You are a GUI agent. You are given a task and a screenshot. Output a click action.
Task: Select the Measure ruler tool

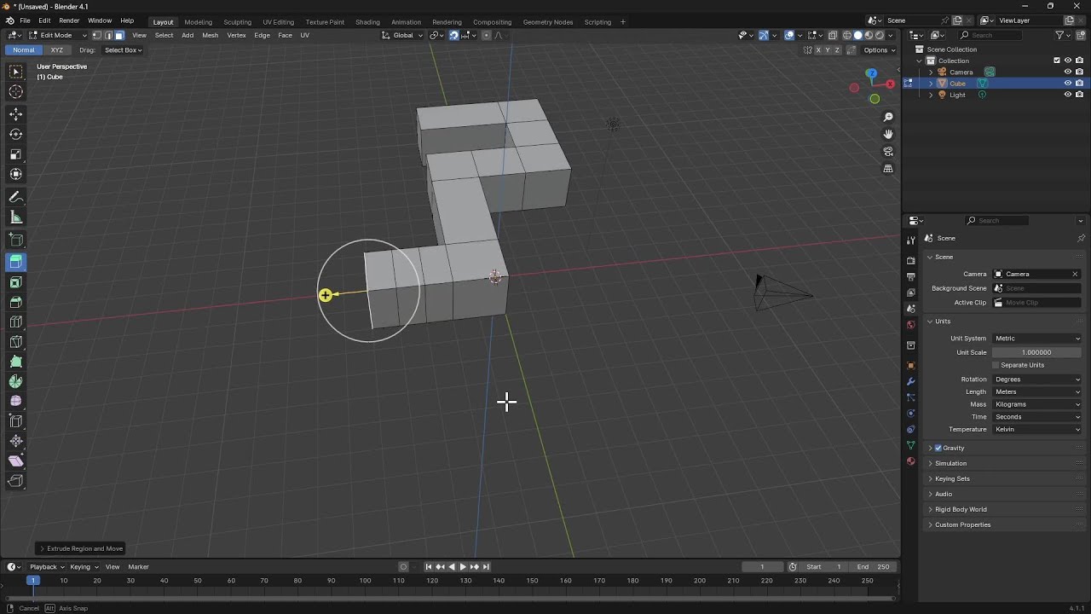coord(16,217)
